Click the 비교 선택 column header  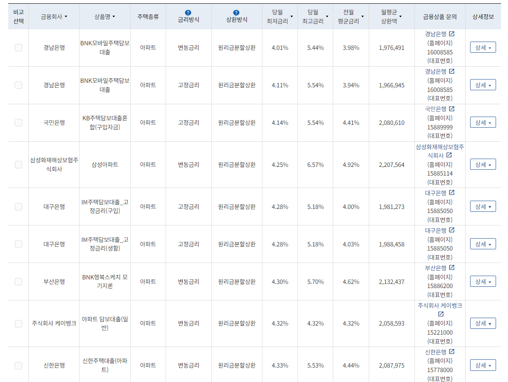point(18,17)
